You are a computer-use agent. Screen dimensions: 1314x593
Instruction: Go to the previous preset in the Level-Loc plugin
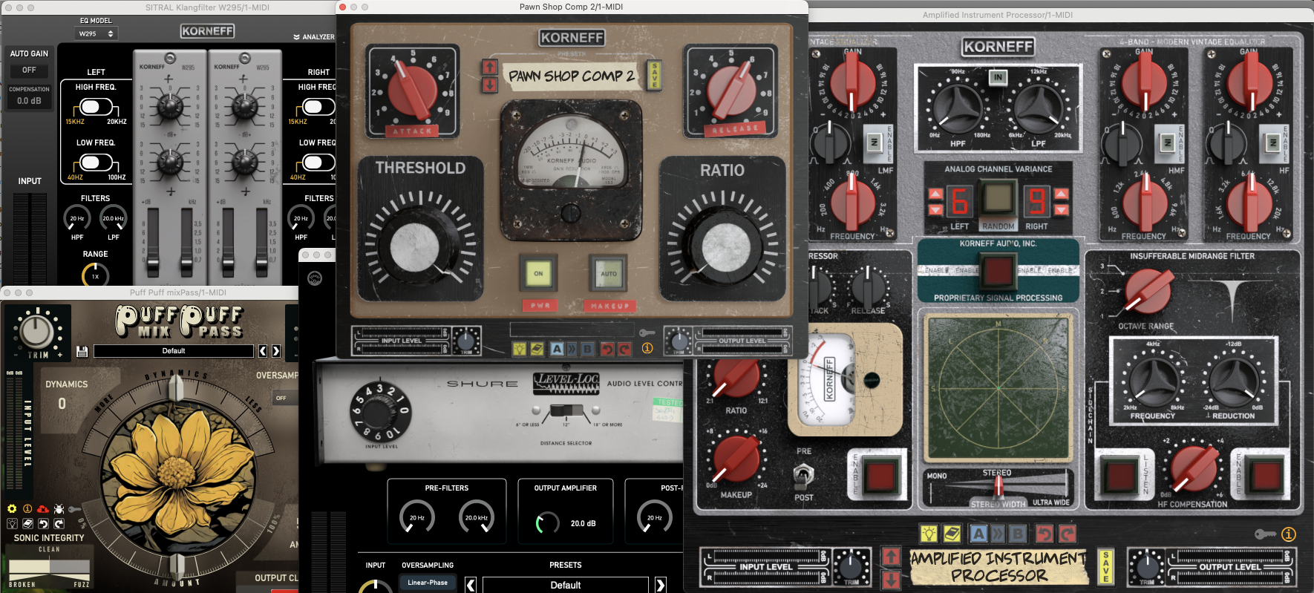click(471, 585)
